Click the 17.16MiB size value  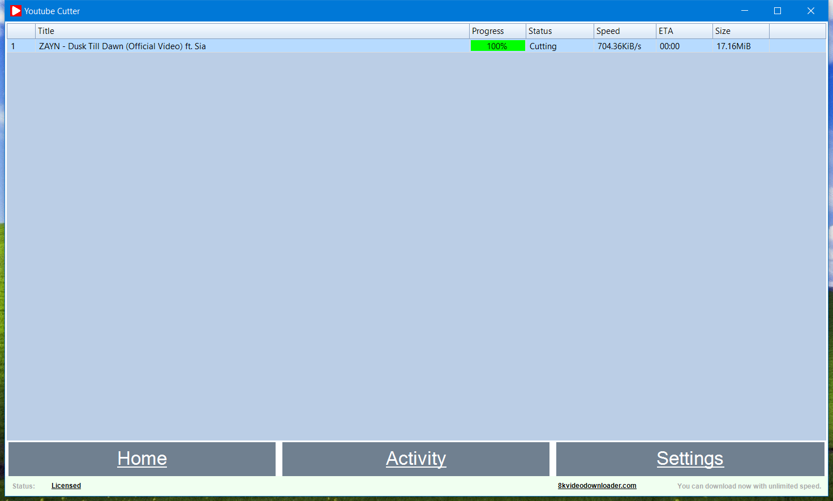click(x=733, y=46)
